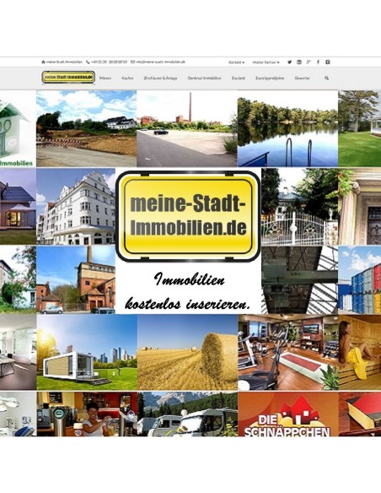The height and width of the screenshot is (493, 381).
Task: Click the phone icon in top bar
Action: tap(88, 62)
